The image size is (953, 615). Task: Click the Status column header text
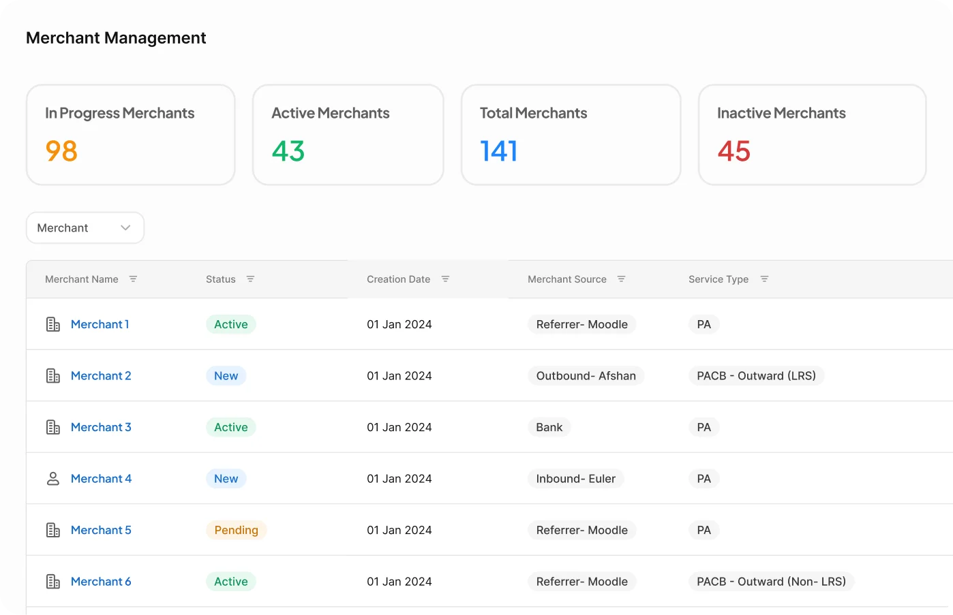tap(221, 279)
